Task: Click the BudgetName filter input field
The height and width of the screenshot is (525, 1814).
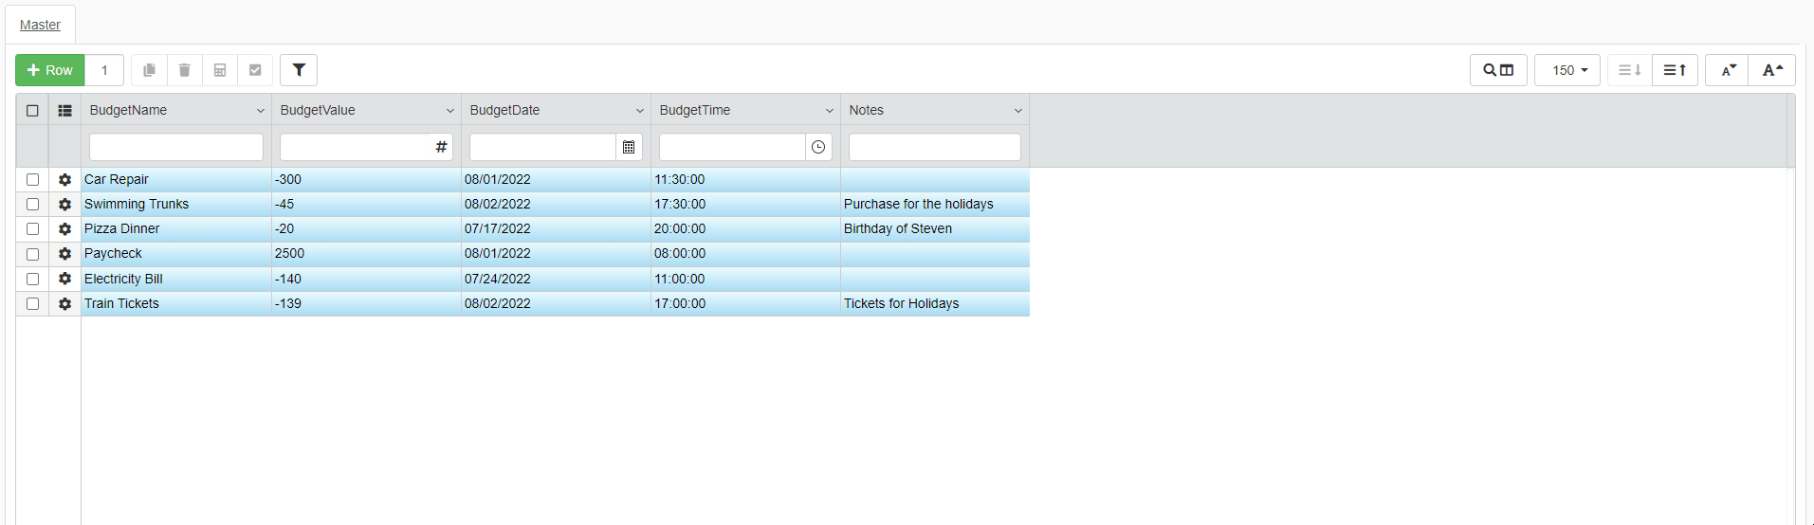Action: (175, 147)
